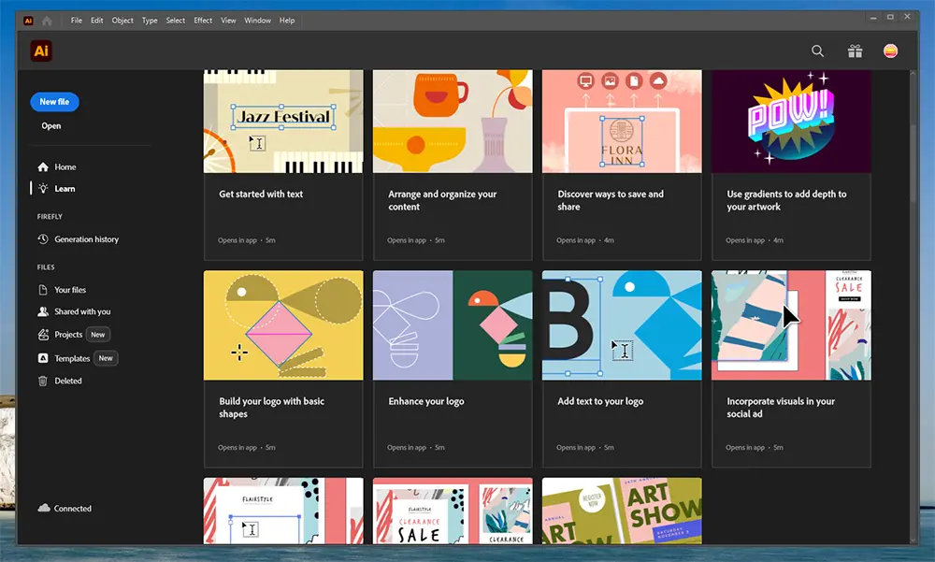Click 'Use gradients to add depth' title
This screenshot has height=562, width=935.
(786, 200)
